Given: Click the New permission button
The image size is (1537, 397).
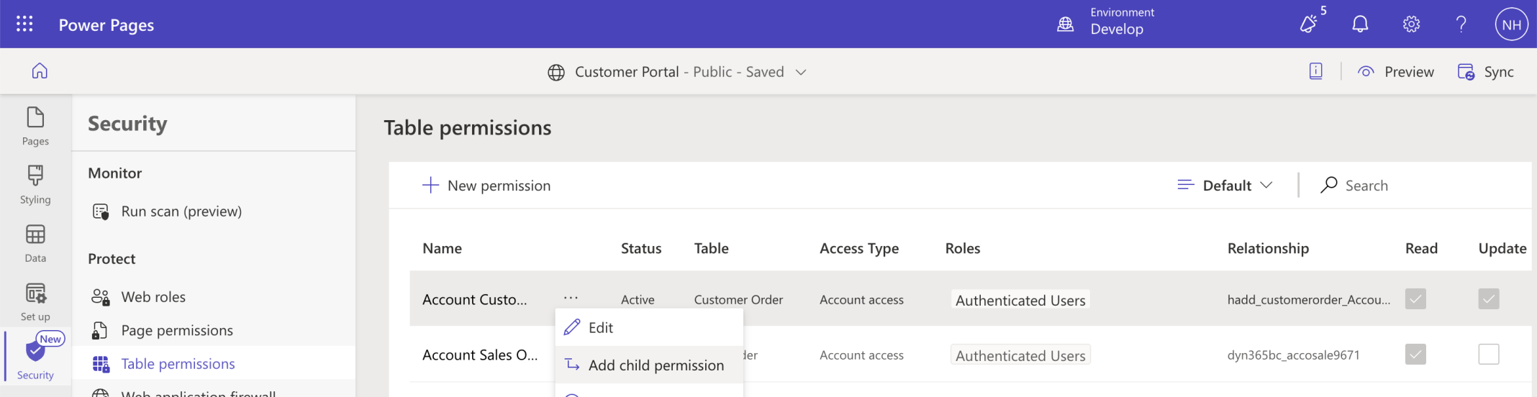Looking at the screenshot, I should point(486,186).
